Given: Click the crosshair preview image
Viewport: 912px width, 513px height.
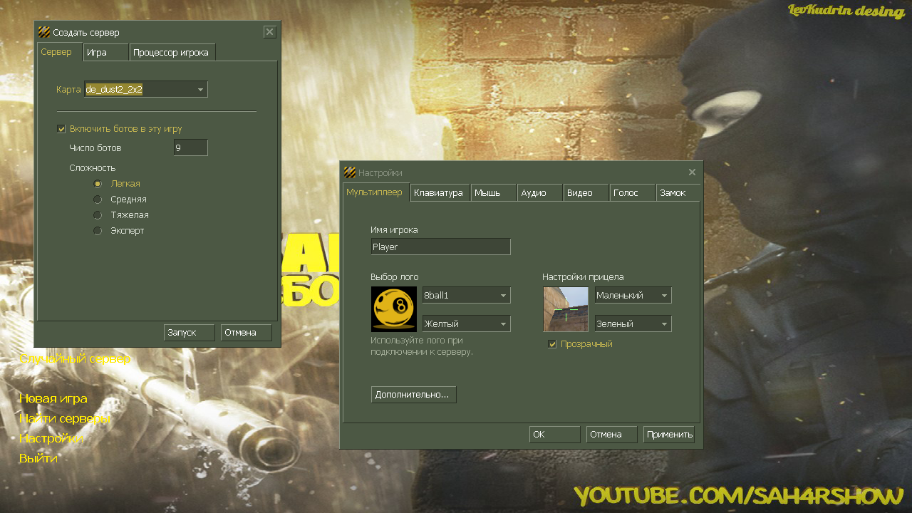Looking at the screenshot, I should [x=566, y=309].
